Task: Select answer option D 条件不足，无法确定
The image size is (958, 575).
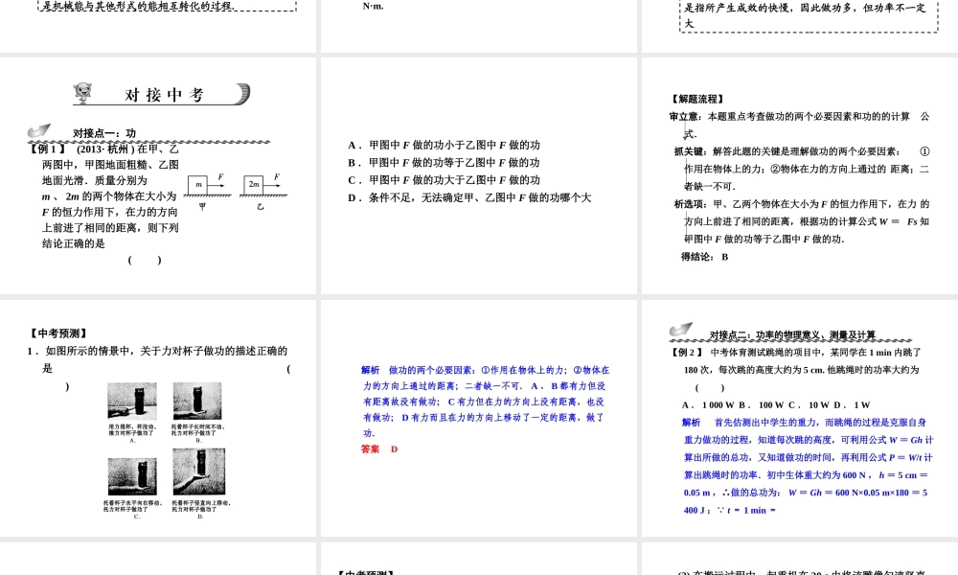Action: (x=469, y=197)
